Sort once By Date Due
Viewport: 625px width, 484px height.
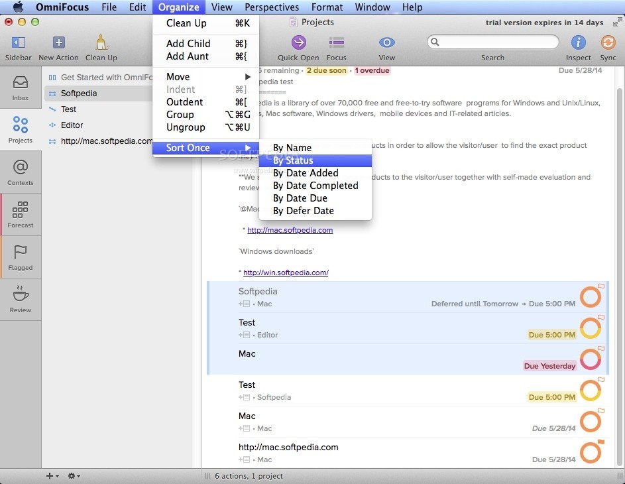pos(315,198)
